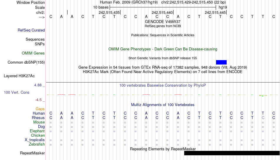Click the Window Position label
Viewport: 280px width, 160px height.
31,2
